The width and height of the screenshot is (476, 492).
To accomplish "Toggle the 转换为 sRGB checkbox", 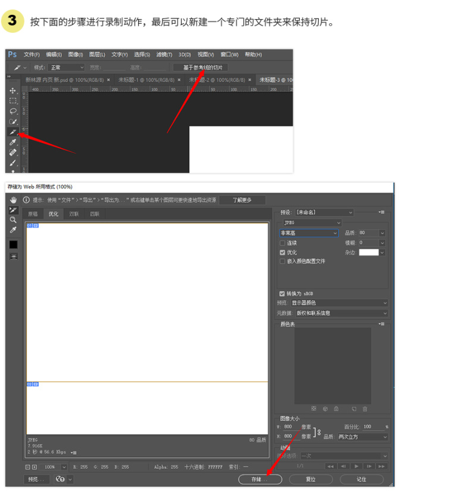I will pos(282,294).
